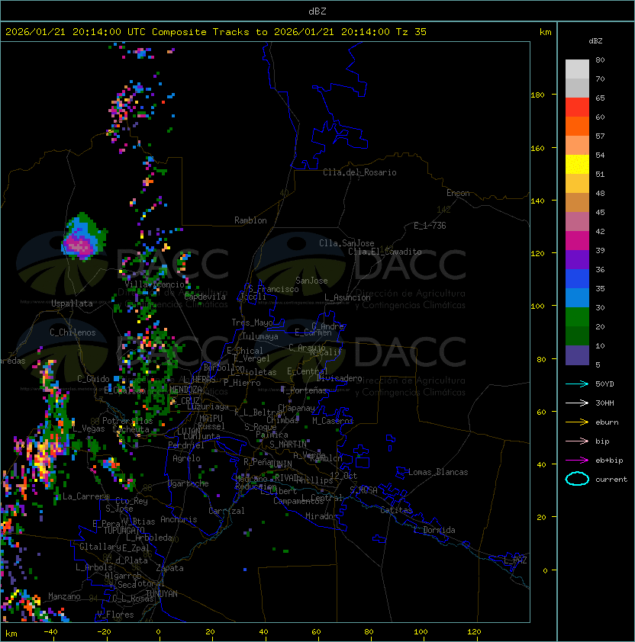Select the light blue 30-35 dBZ band
Screen dimensions: 635x642
(x=577, y=297)
